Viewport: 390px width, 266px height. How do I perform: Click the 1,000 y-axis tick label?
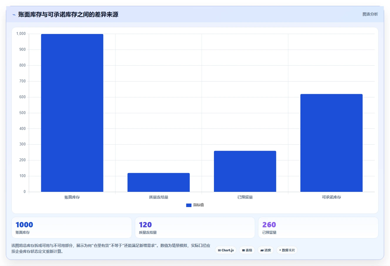[21, 34]
